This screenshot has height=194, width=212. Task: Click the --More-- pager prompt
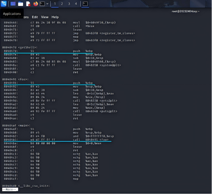(10, 189)
